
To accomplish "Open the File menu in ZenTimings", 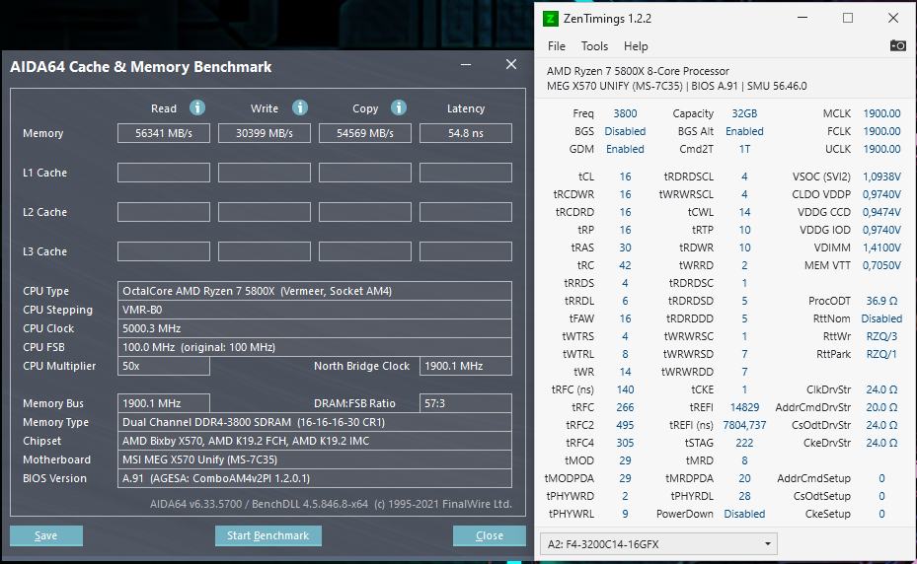I will pos(556,46).
